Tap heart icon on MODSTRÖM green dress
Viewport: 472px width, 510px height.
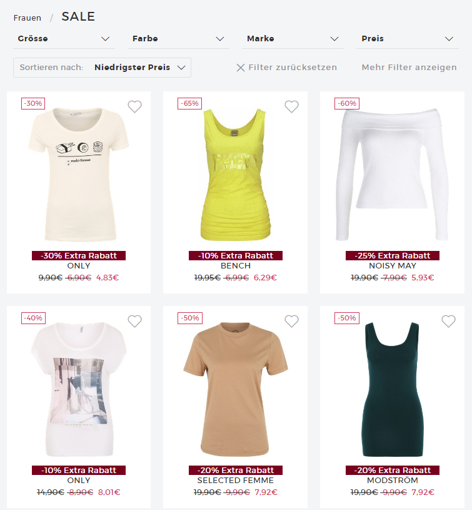pyautogui.click(x=448, y=321)
